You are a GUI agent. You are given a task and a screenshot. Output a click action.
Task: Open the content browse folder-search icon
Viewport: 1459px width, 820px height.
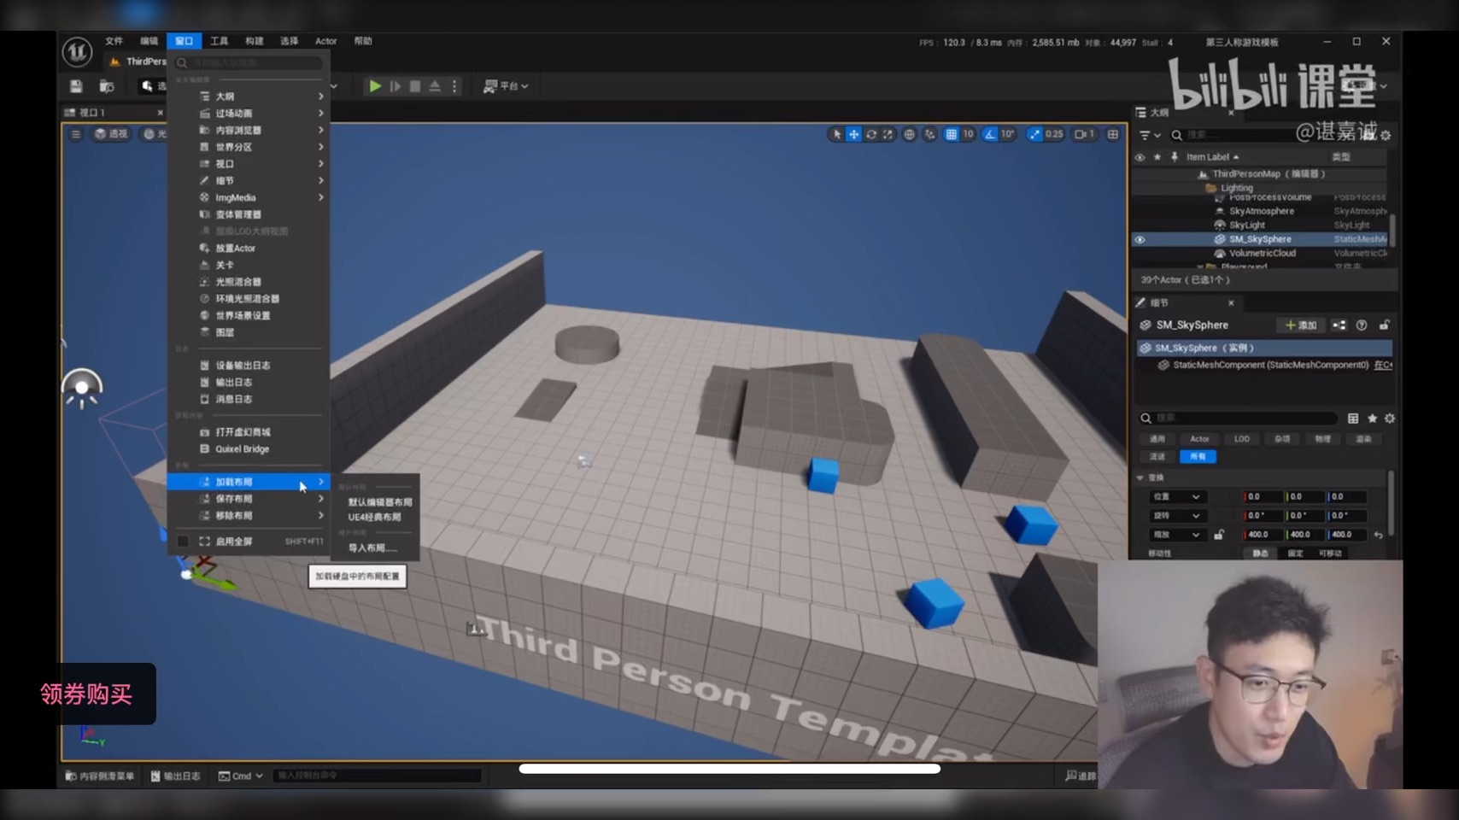107,86
